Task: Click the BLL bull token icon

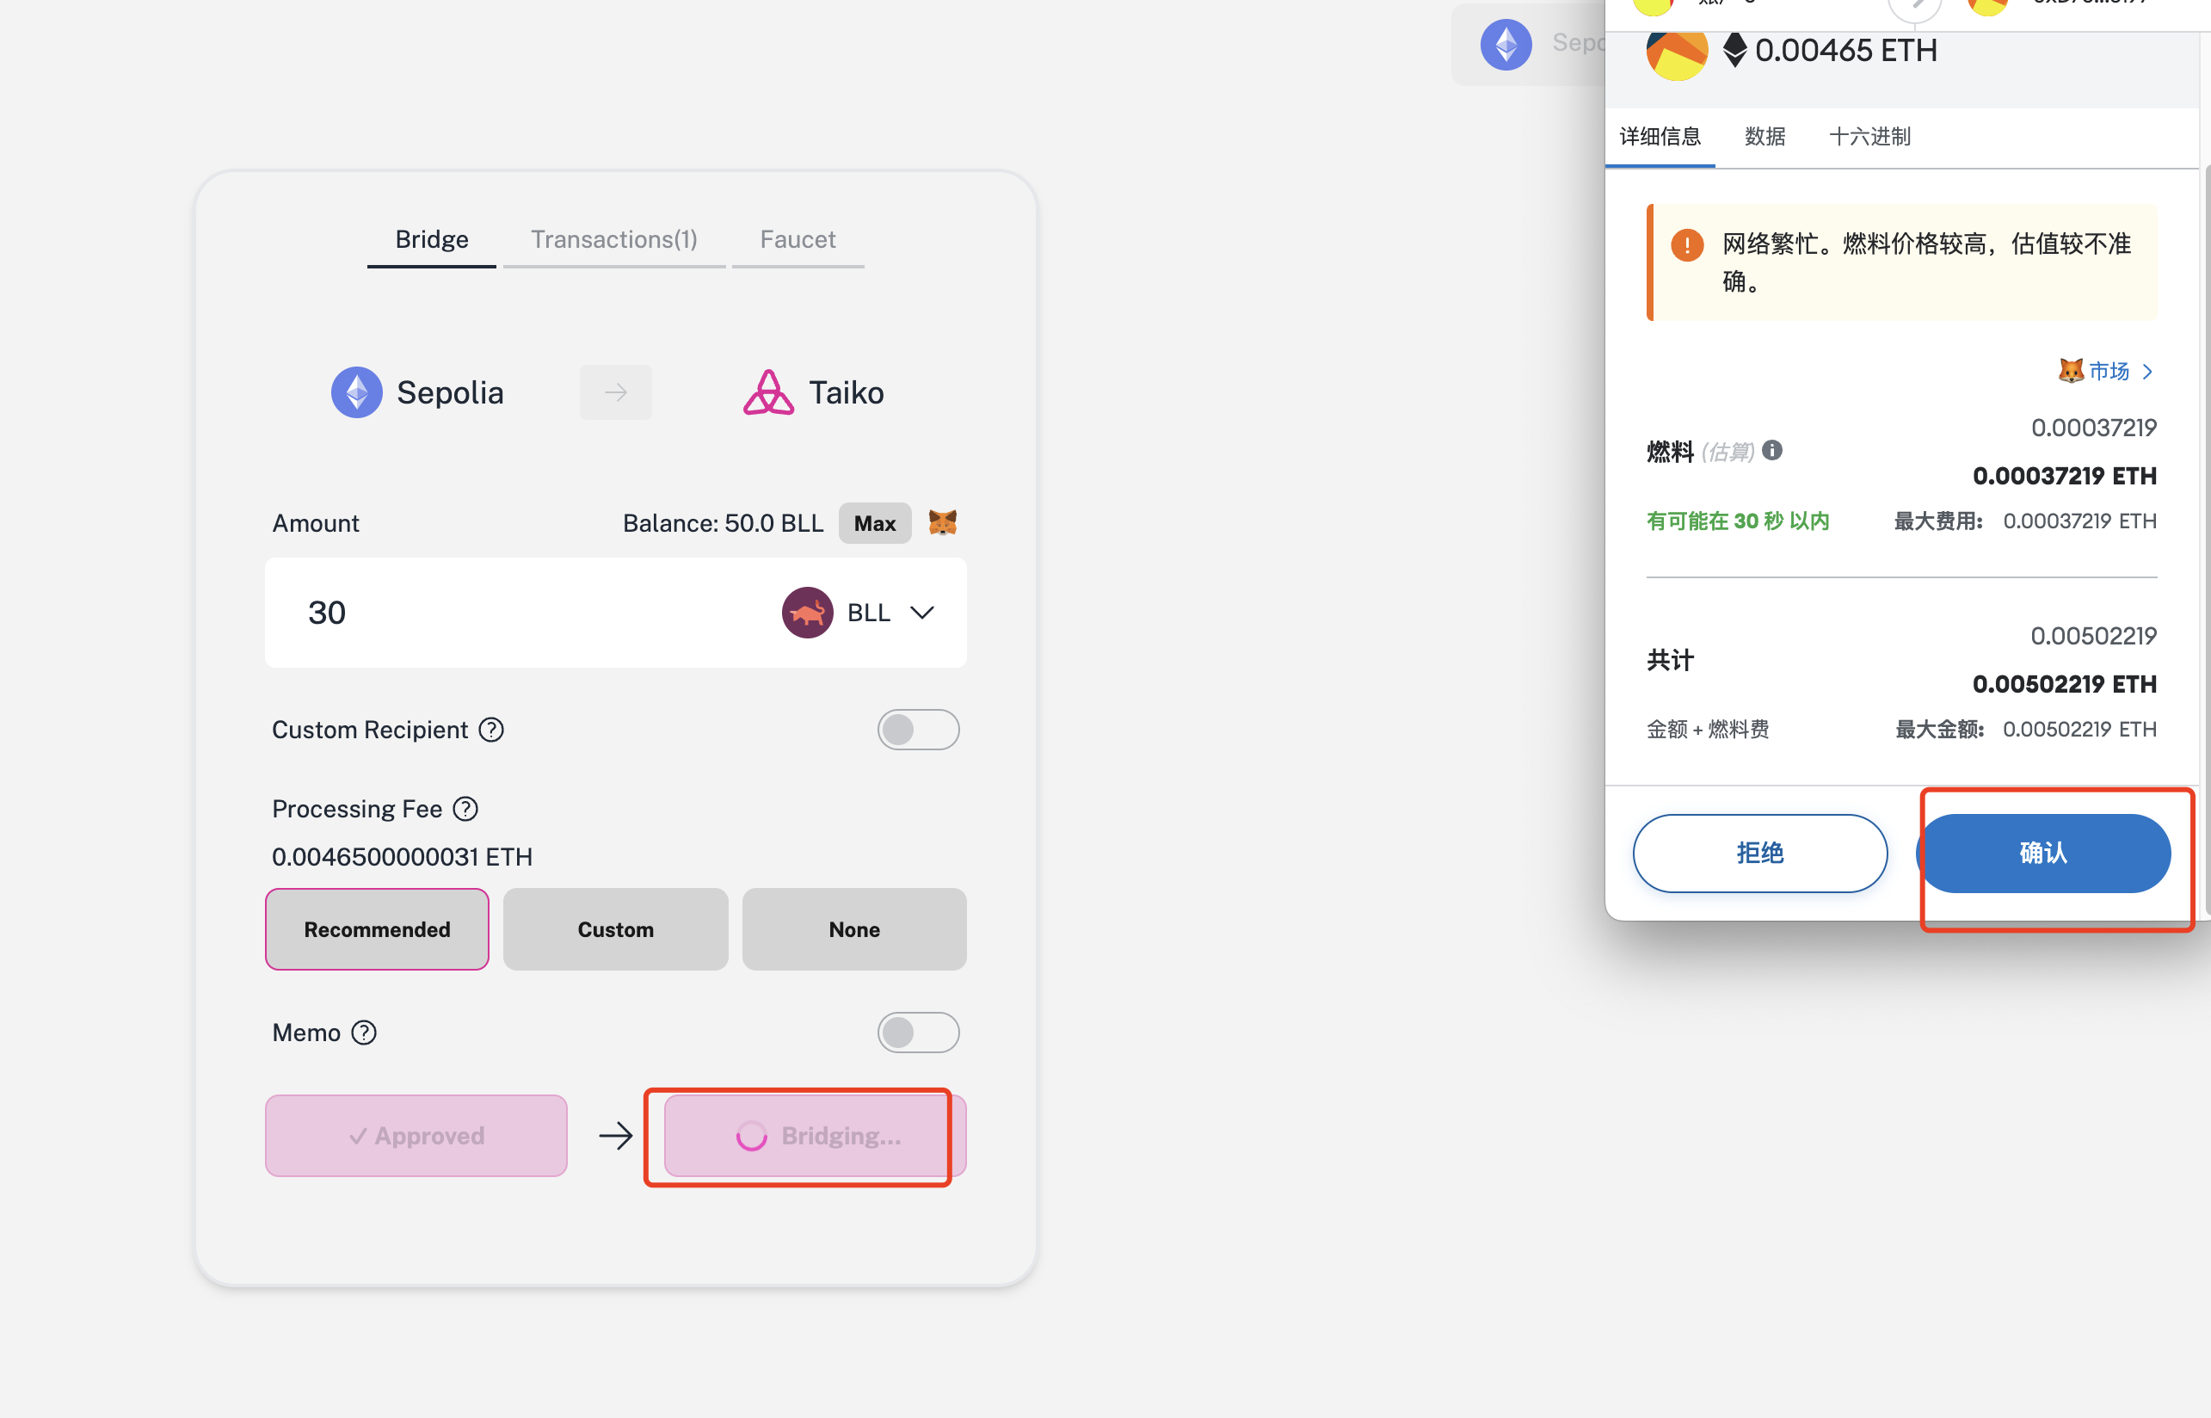Action: (807, 613)
